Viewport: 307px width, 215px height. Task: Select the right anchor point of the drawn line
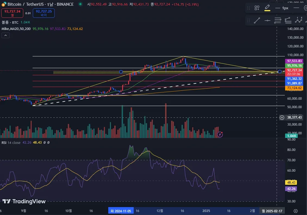coord(280,72)
